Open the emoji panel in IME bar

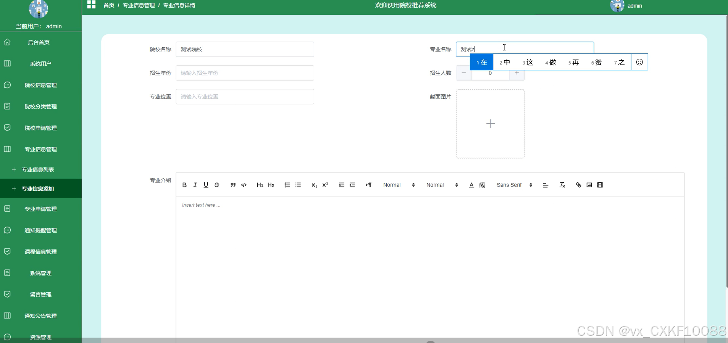coord(639,62)
